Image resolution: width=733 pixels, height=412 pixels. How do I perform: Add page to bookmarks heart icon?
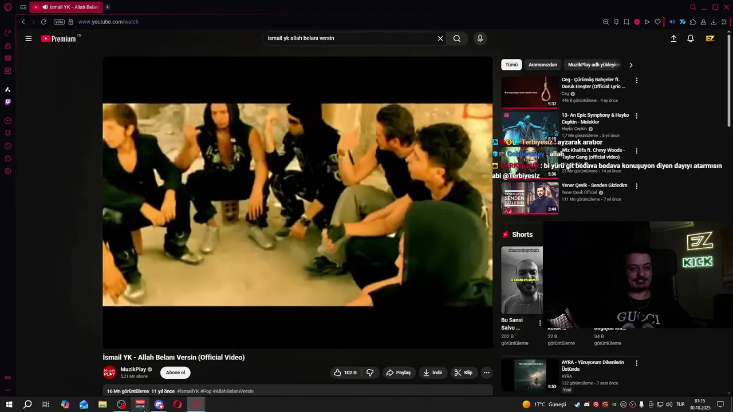(657, 22)
